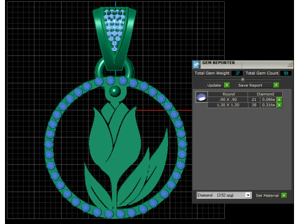This screenshot has width=299, height=224.
Task: Click the GEM REPORTER title bar text
Action: 219,63
